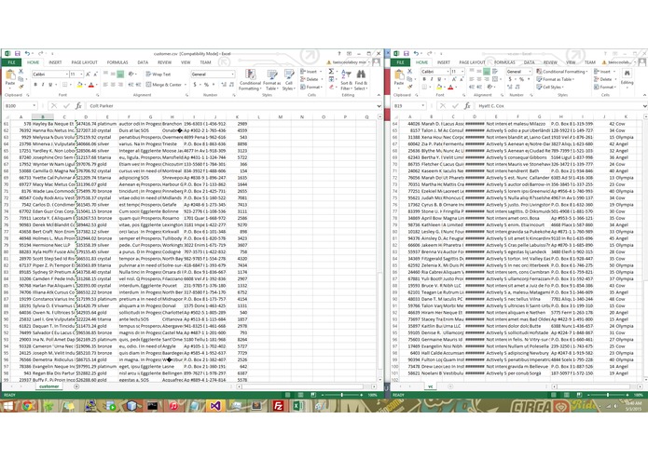Open Editing group in vc.csv window
This screenshot has height=460, width=648.
click(627, 76)
